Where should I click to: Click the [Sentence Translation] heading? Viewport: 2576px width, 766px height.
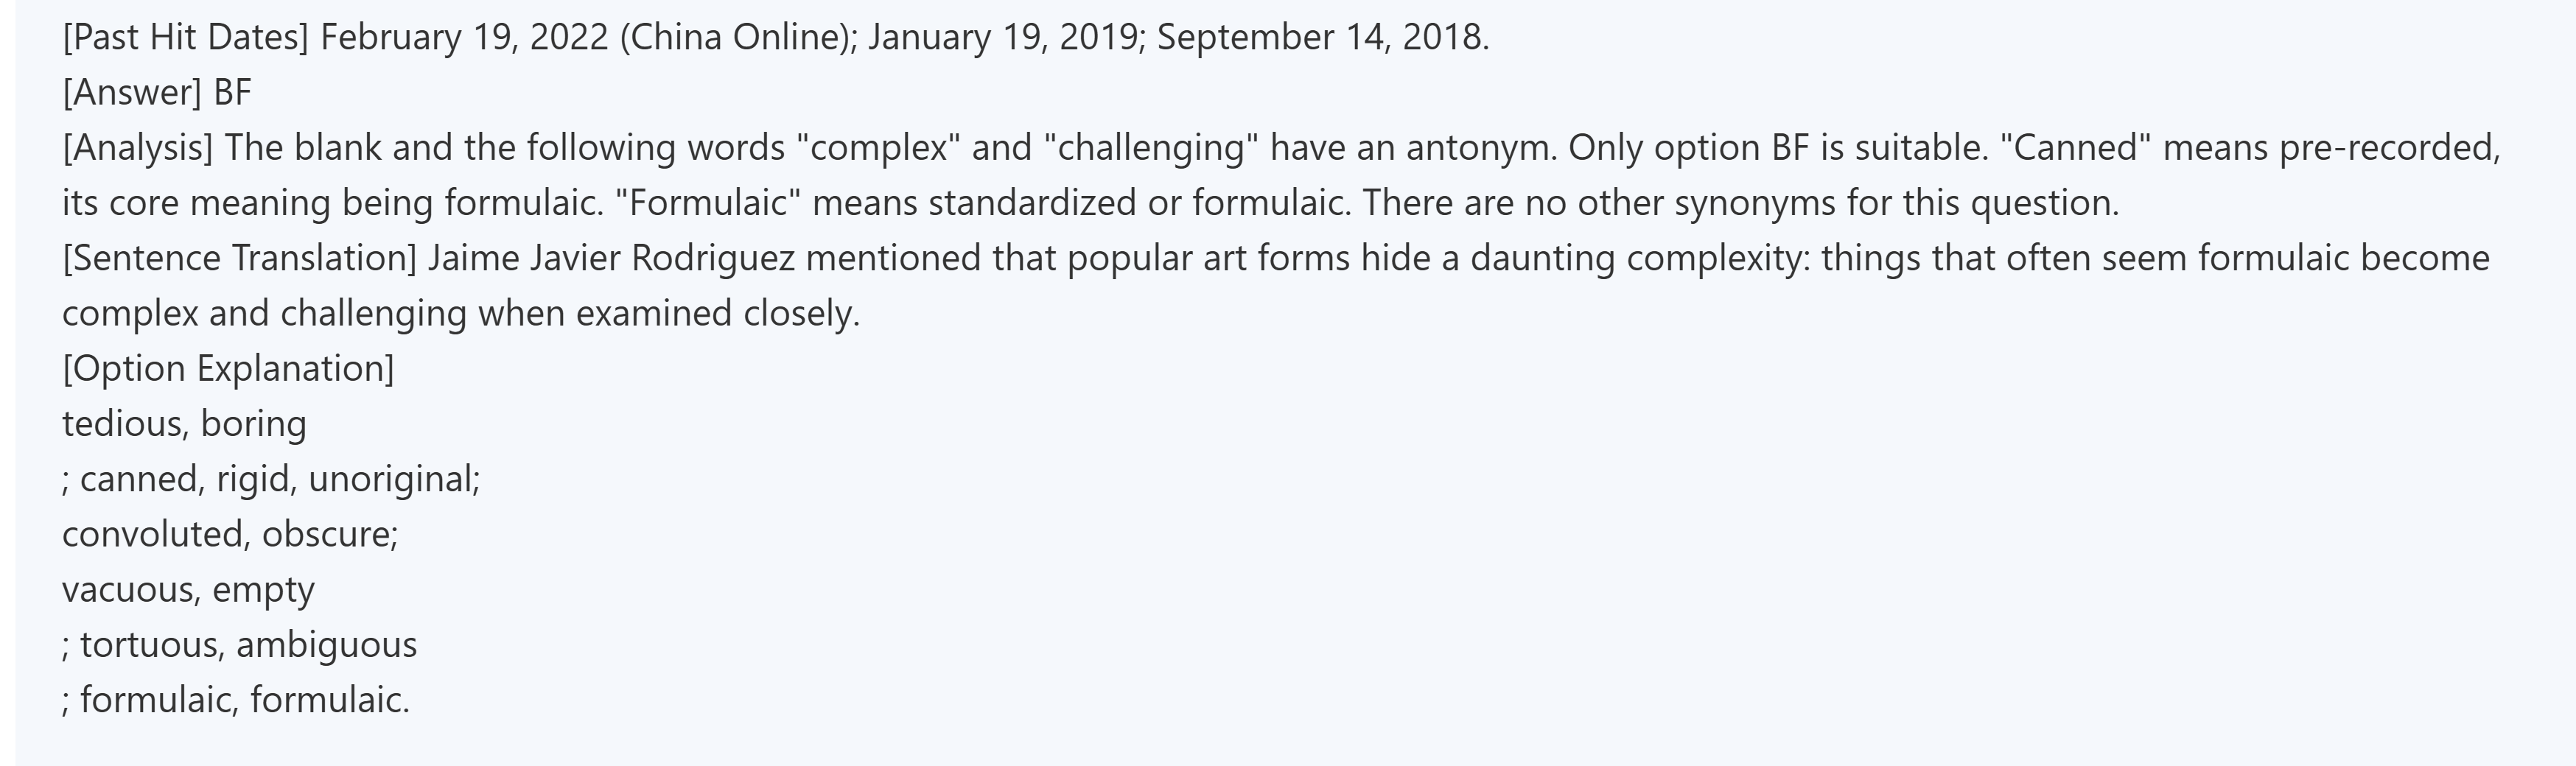[239, 258]
